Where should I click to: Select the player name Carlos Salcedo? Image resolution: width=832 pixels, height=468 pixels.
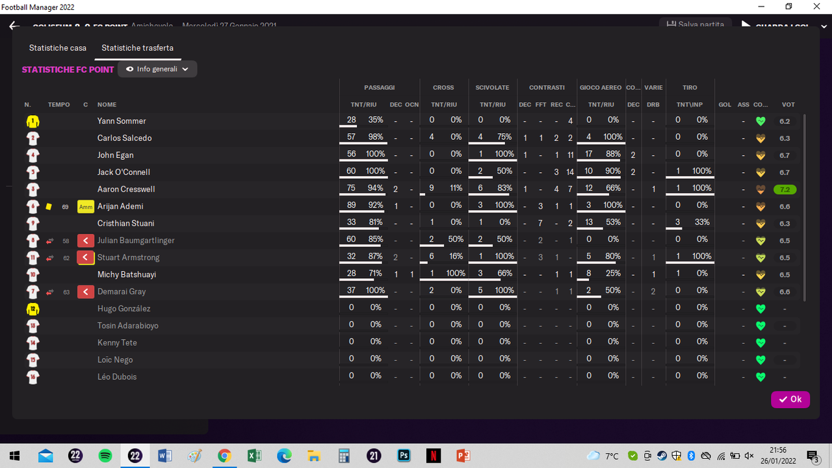click(124, 138)
